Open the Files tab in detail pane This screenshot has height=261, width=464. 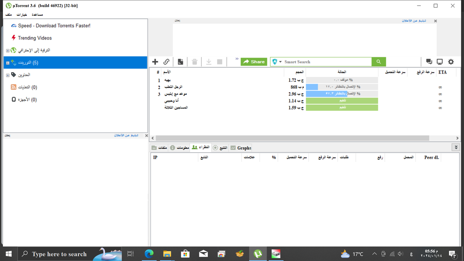tap(158, 148)
